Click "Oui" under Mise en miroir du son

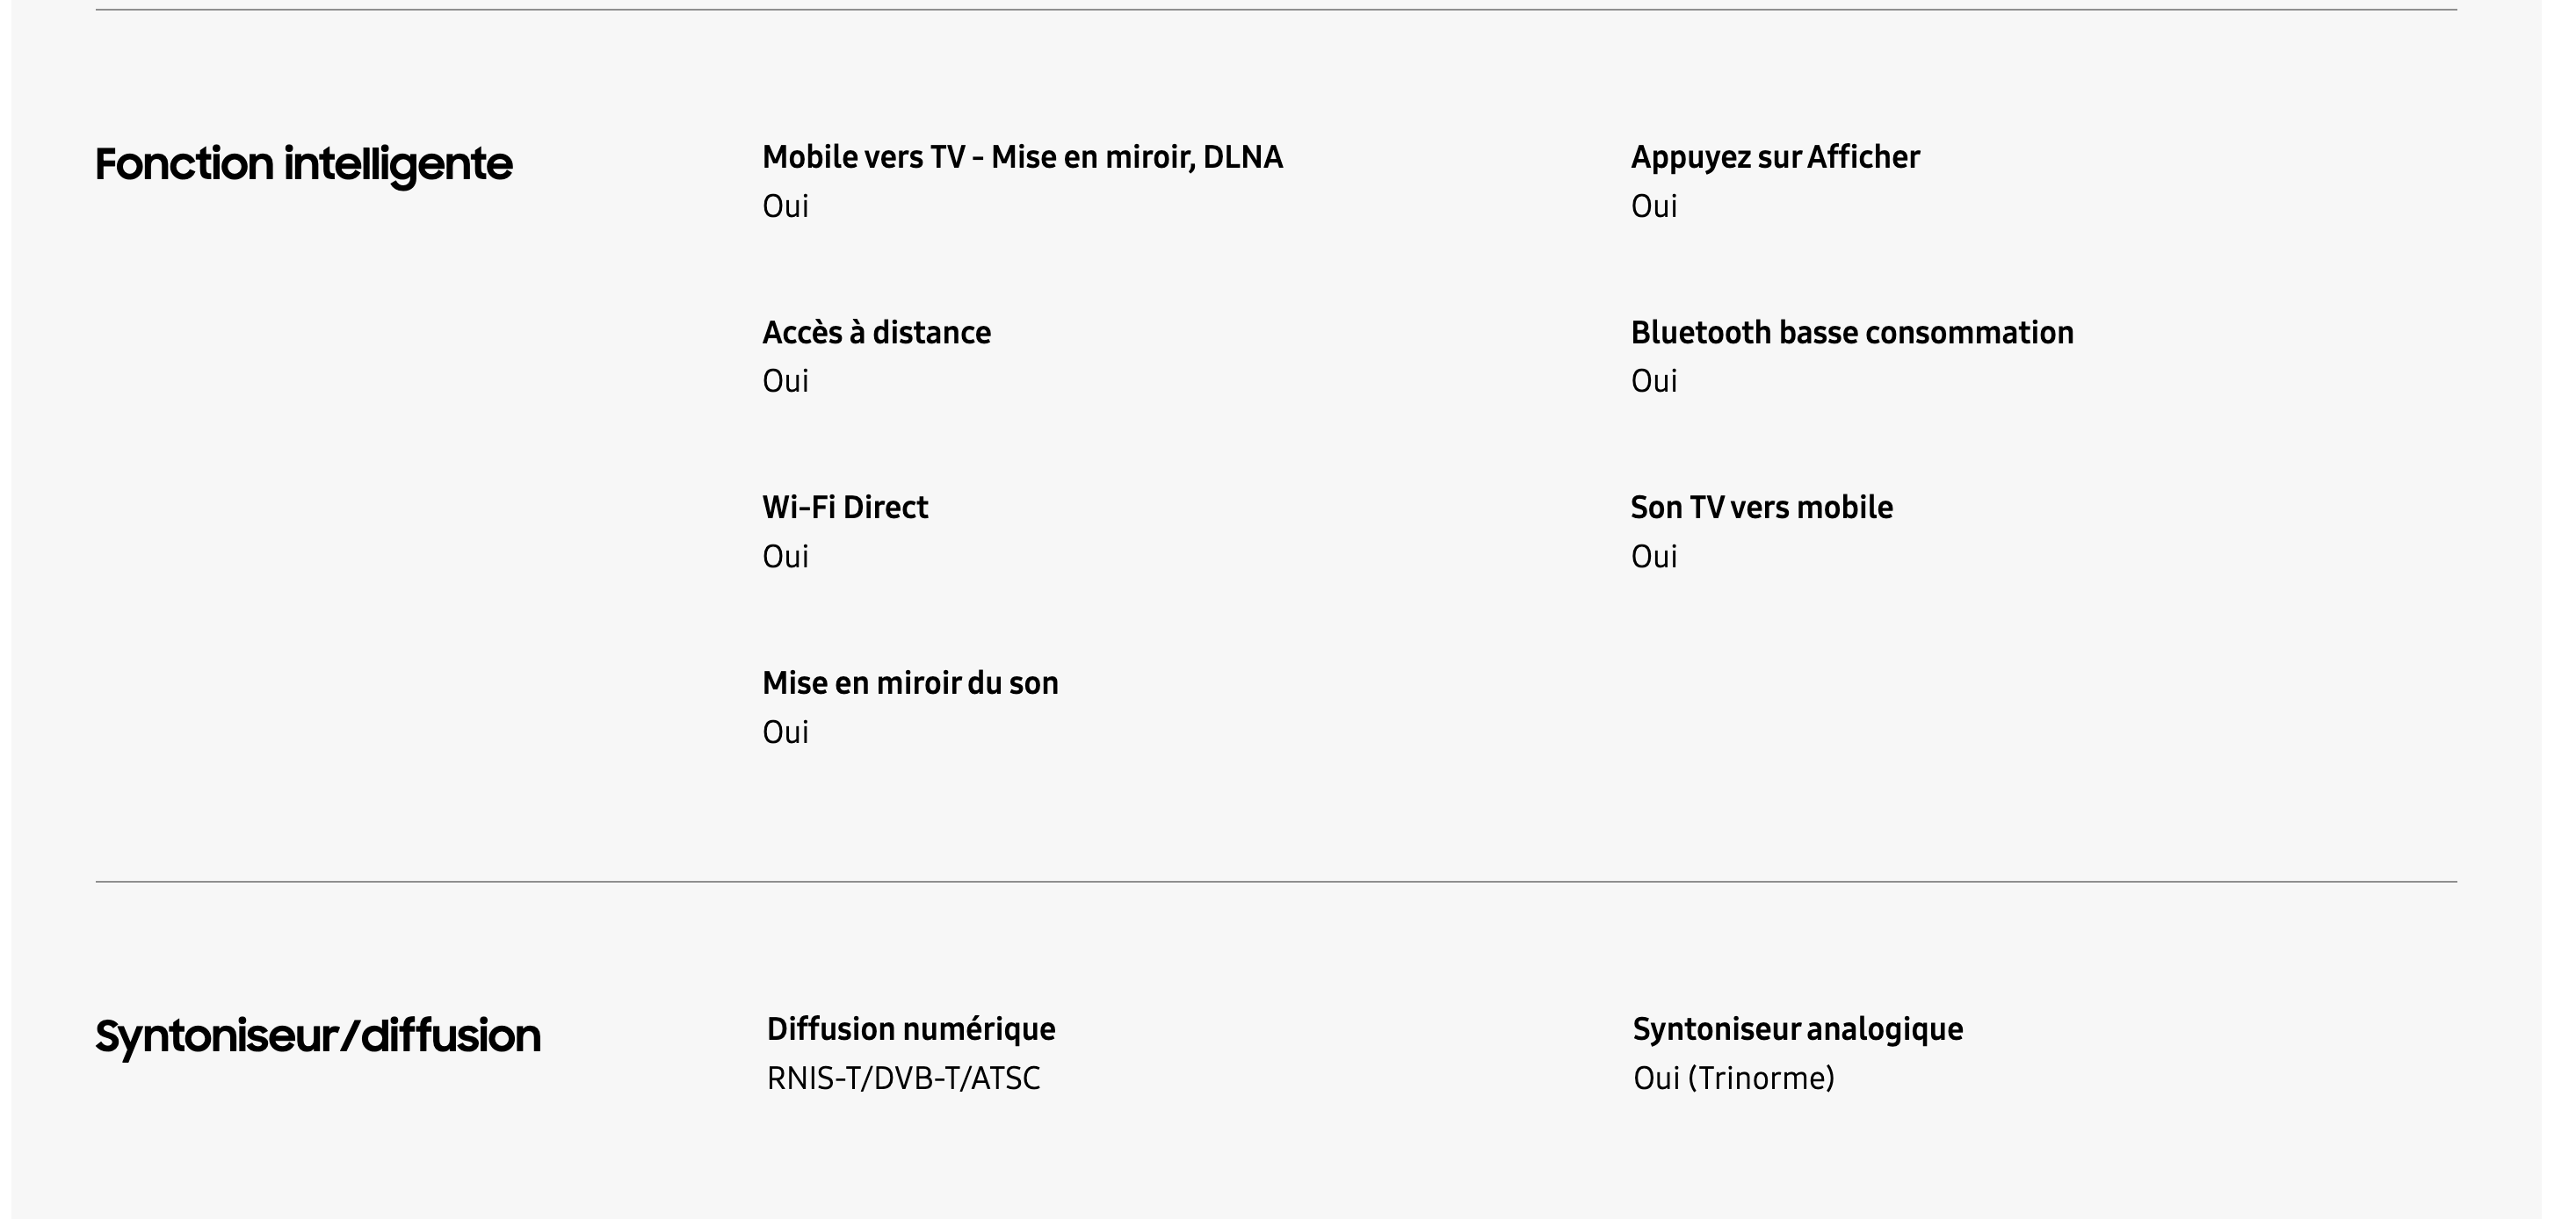tap(785, 732)
